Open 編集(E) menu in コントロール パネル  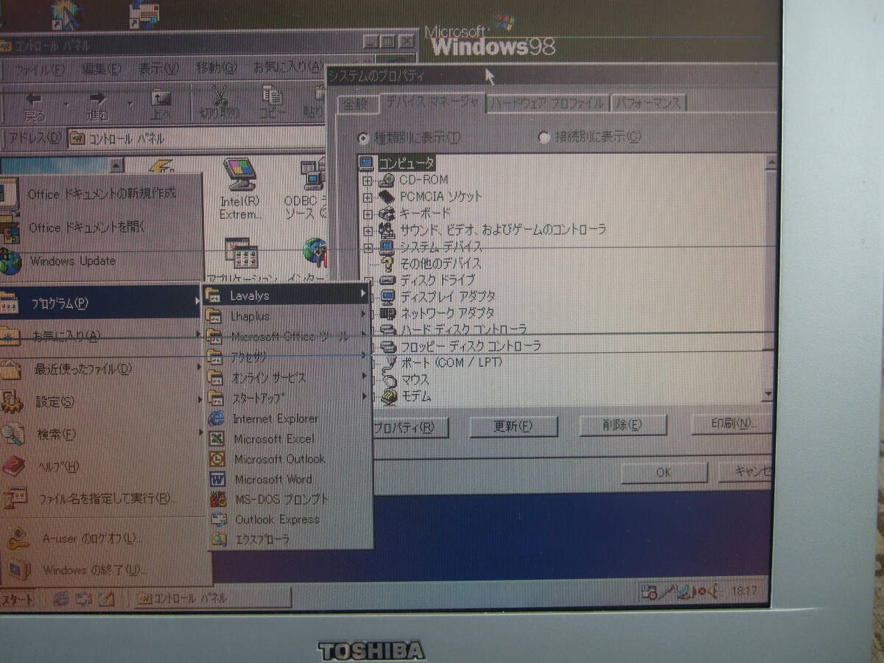(102, 69)
